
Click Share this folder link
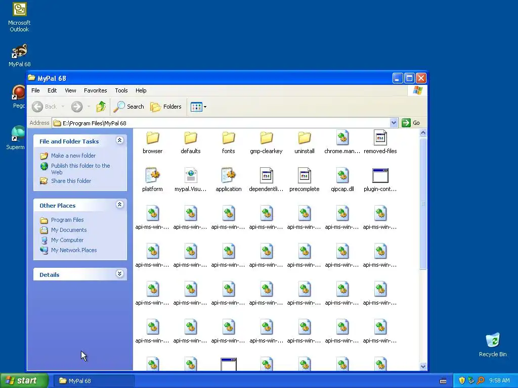[71, 181]
